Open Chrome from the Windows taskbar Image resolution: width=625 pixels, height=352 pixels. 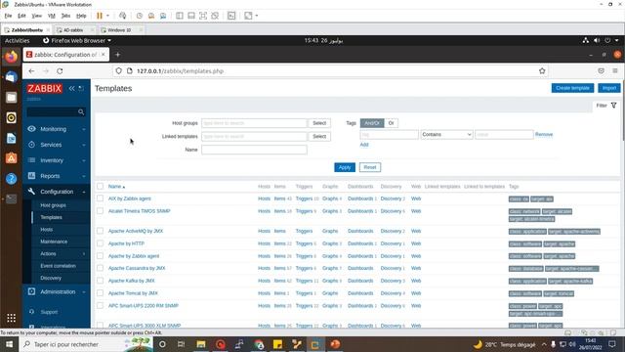(259, 344)
